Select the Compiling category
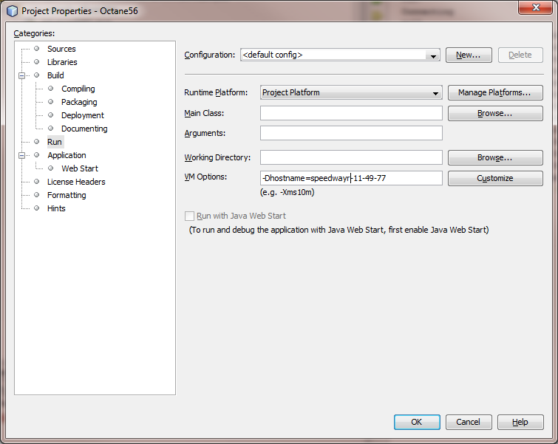Viewport: 558px width, 444px height. (x=78, y=89)
